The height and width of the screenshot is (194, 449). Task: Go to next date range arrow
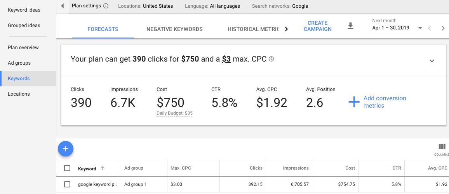click(x=443, y=28)
